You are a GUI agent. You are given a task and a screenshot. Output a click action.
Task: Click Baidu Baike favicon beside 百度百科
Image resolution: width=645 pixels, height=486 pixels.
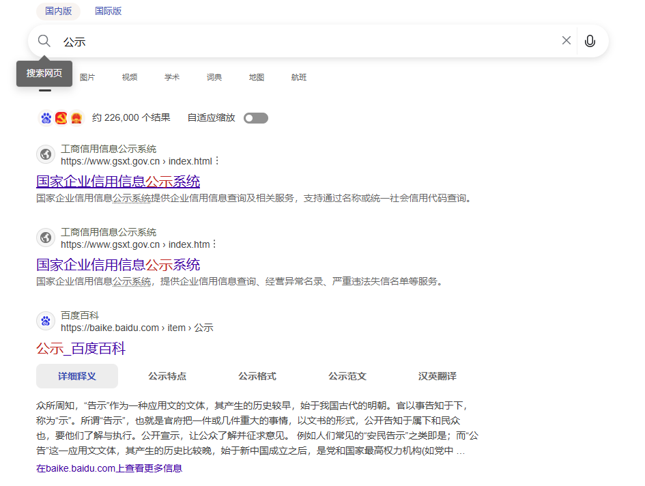point(46,321)
